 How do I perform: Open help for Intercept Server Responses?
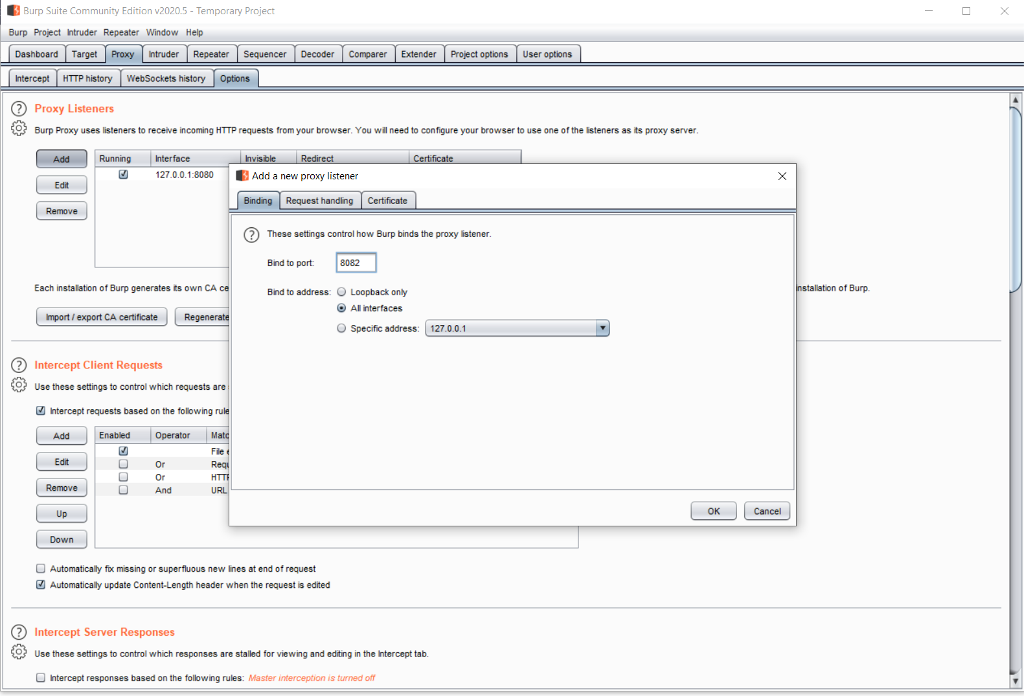(x=19, y=632)
